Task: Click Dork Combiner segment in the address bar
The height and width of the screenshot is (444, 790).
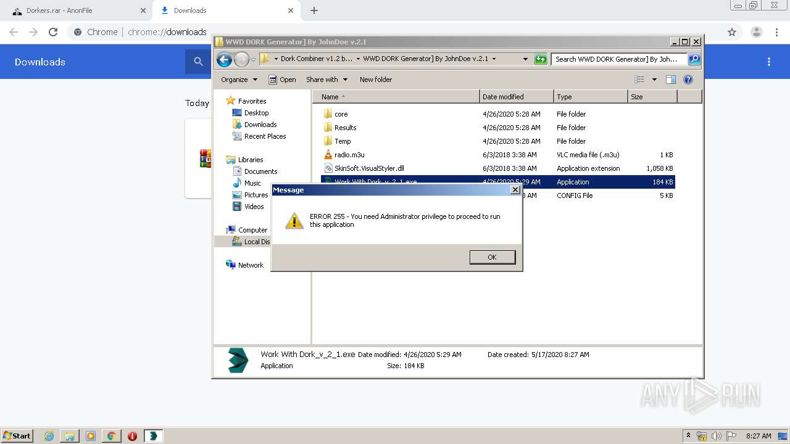Action: coord(316,59)
